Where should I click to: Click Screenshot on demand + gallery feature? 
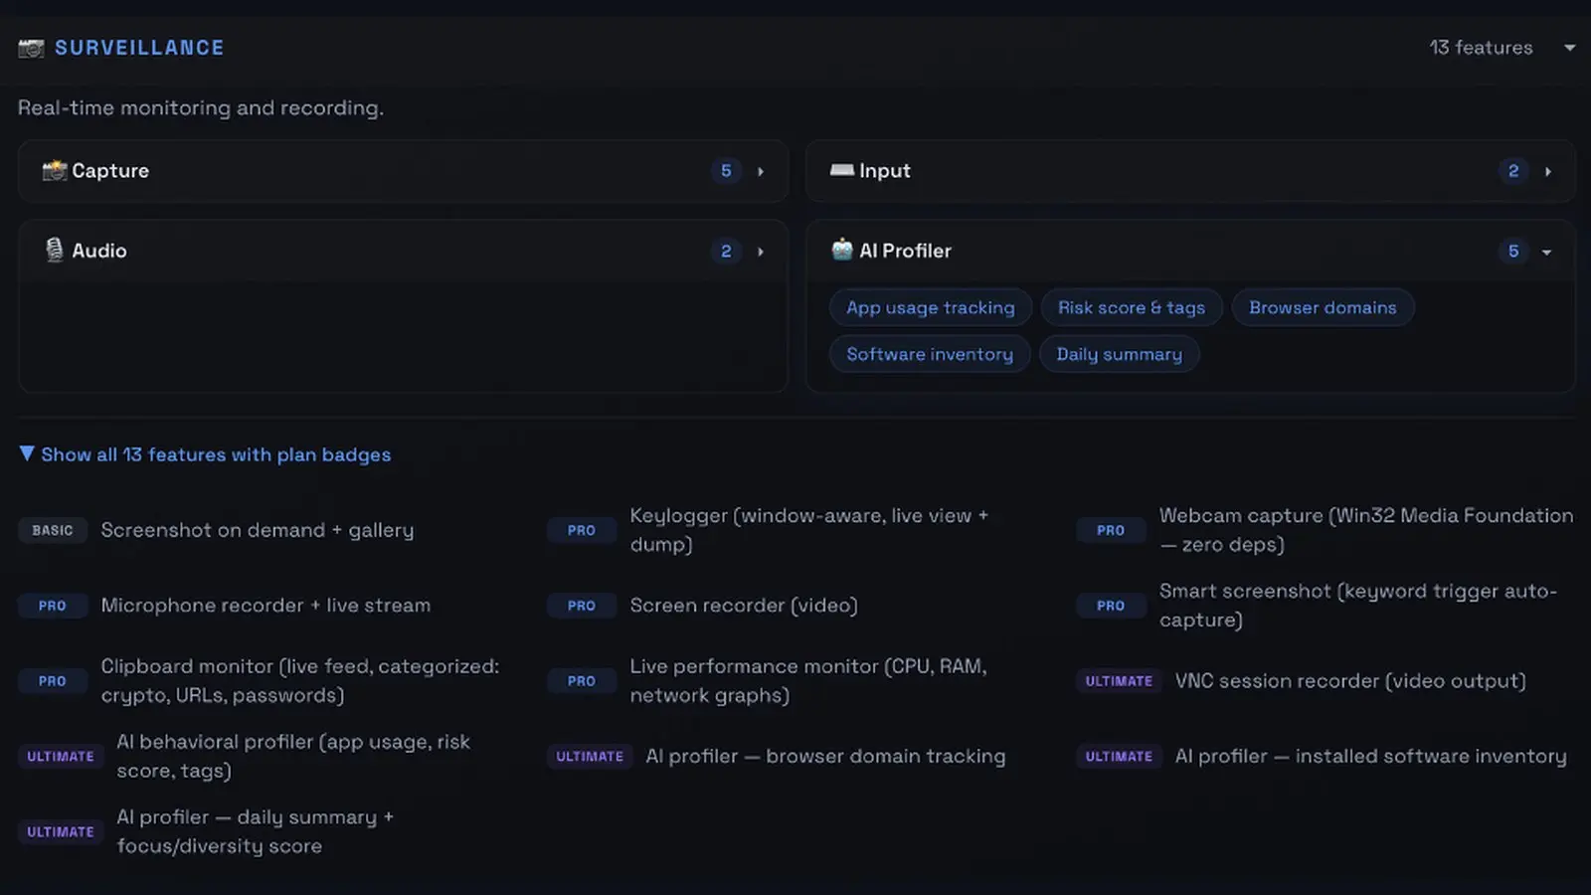(258, 530)
